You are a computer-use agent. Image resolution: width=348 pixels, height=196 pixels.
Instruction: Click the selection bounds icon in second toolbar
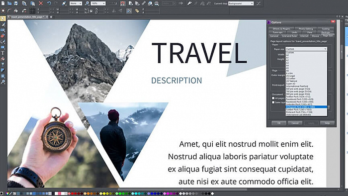tap(3, 10)
